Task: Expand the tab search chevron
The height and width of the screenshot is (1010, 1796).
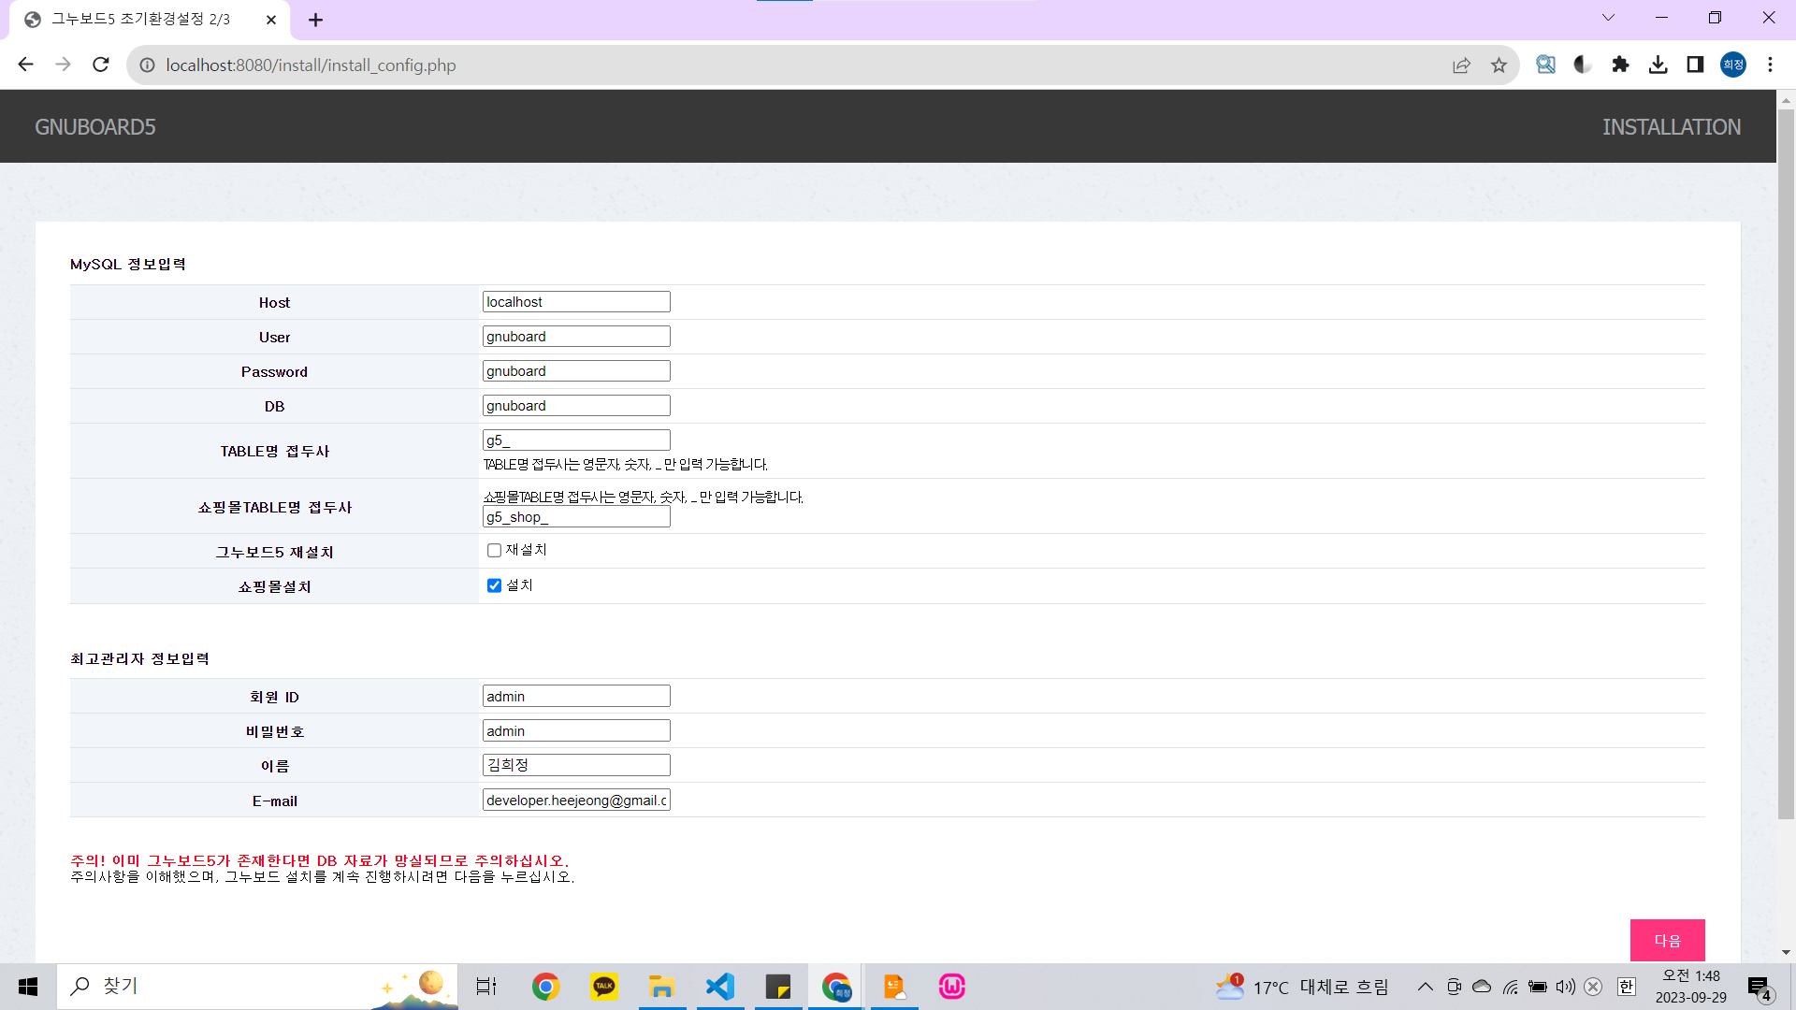Action: (1608, 18)
